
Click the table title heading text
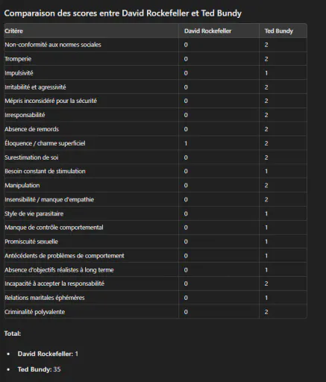tap(123, 13)
